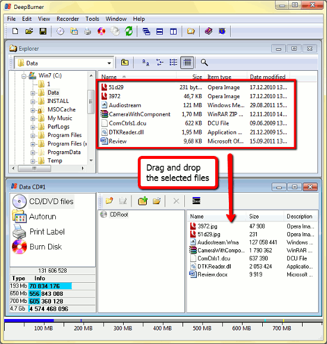The height and width of the screenshot is (344, 327).
Task: Click folder tree scroll down arrow
Action: pos(91,161)
